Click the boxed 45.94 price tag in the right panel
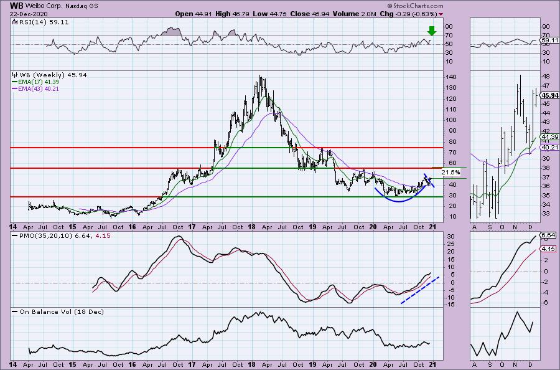Image resolution: width=560 pixels, height=370 pixels. click(549, 95)
